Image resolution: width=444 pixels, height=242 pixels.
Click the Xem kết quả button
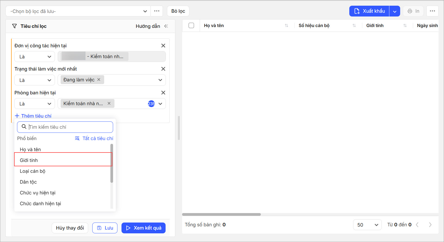click(143, 228)
